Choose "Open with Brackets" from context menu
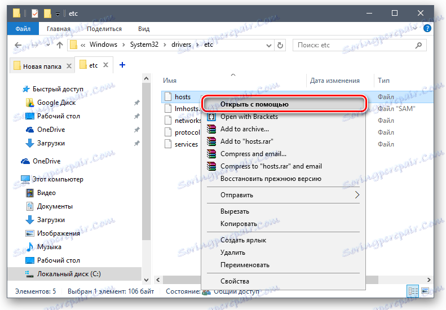Image resolution: width=446 pixels, height=310 pixels. pyautogui.click(x=283, y=117)
